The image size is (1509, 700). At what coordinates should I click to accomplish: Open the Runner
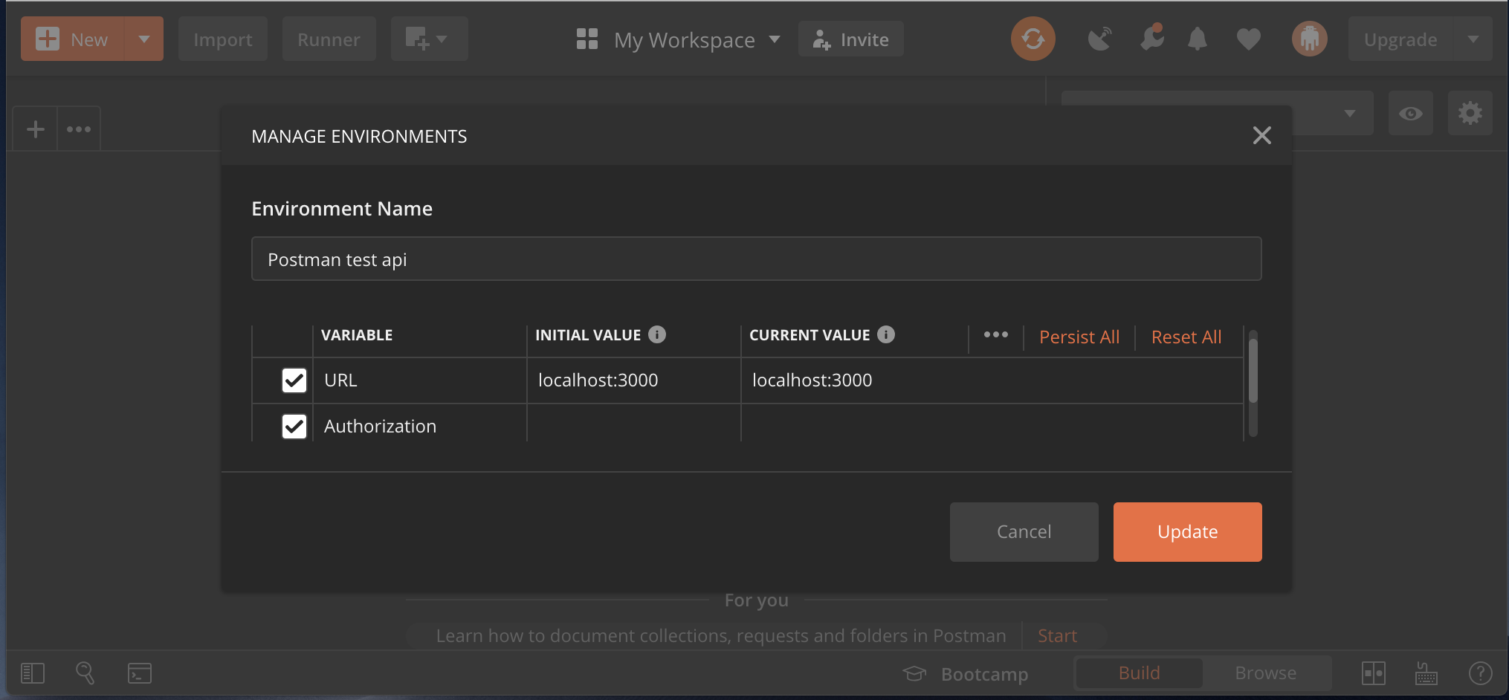[x=329, y=39]
